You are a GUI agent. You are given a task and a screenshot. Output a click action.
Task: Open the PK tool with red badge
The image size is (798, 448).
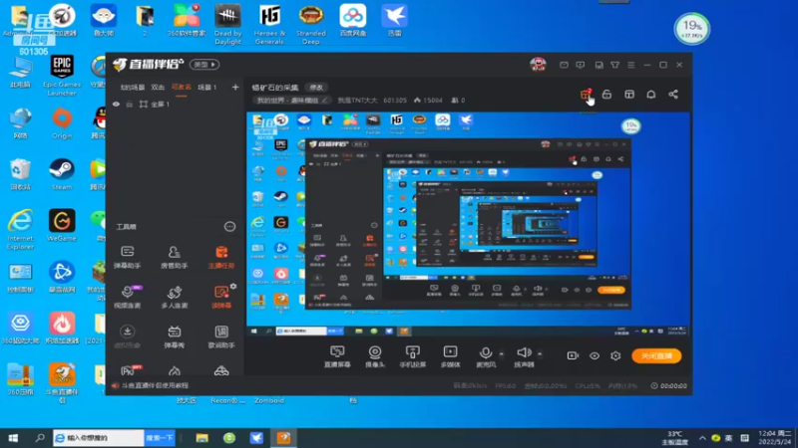130,369
